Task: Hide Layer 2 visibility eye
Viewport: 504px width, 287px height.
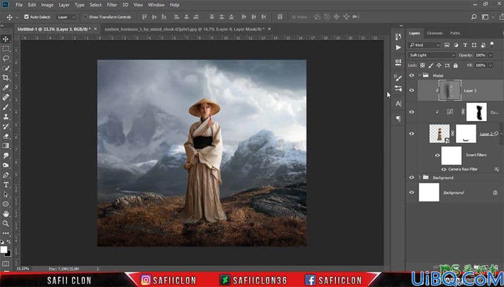Action: click(x=411, y=134)
